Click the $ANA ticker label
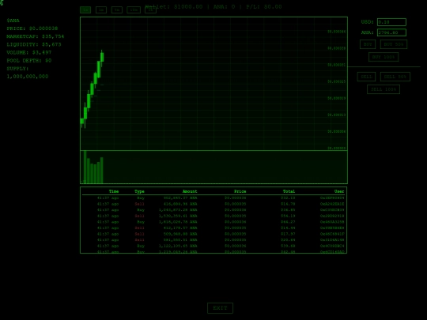427x320 pixels. coord(13,21)
